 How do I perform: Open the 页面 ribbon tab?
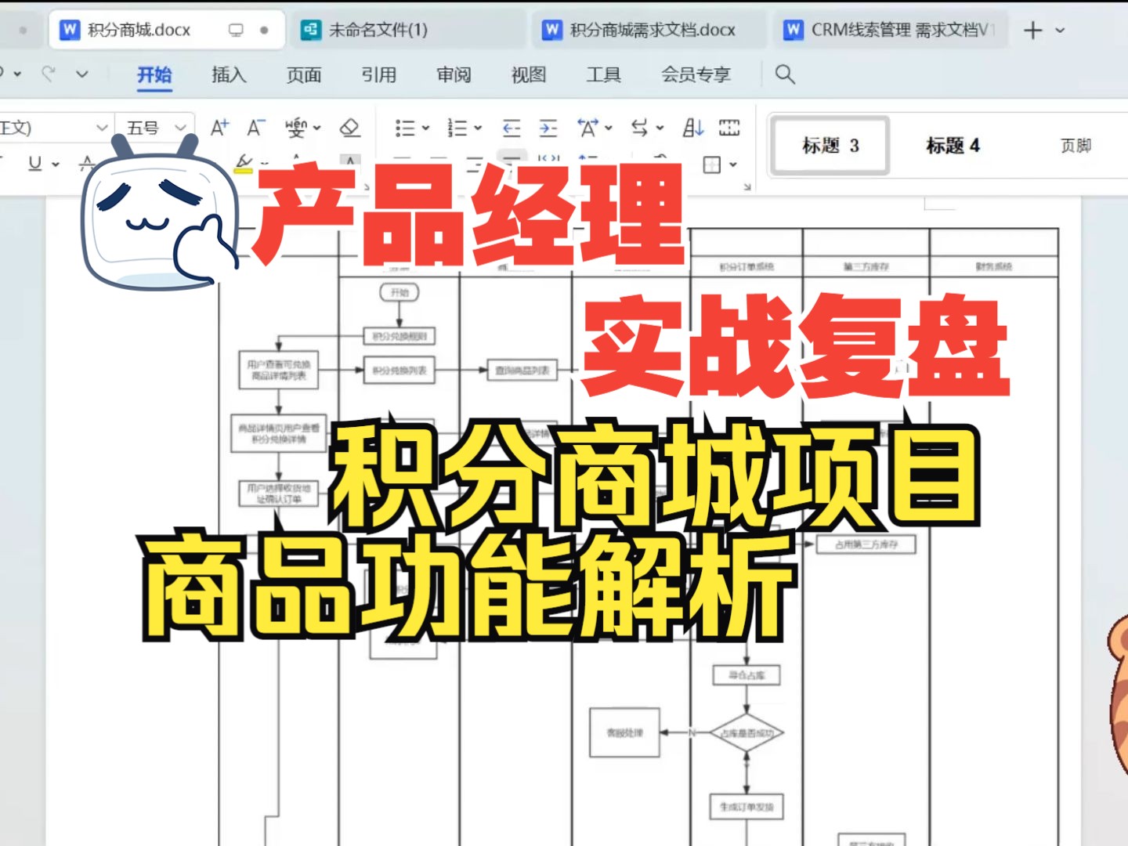click(304, 74)
